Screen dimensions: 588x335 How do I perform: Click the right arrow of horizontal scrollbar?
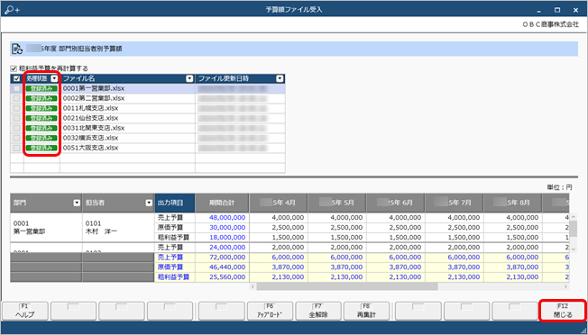coord(565,286)
